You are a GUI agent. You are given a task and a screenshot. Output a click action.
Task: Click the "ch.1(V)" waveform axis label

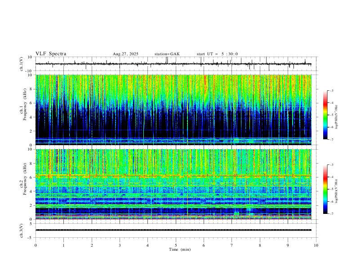[22, 64]
